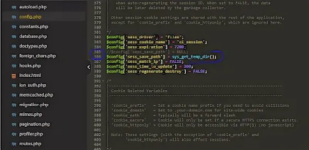Click line number 382 in the gutter
The height and width of the screenshot is (150, 309).
click(x=98, y=37)
